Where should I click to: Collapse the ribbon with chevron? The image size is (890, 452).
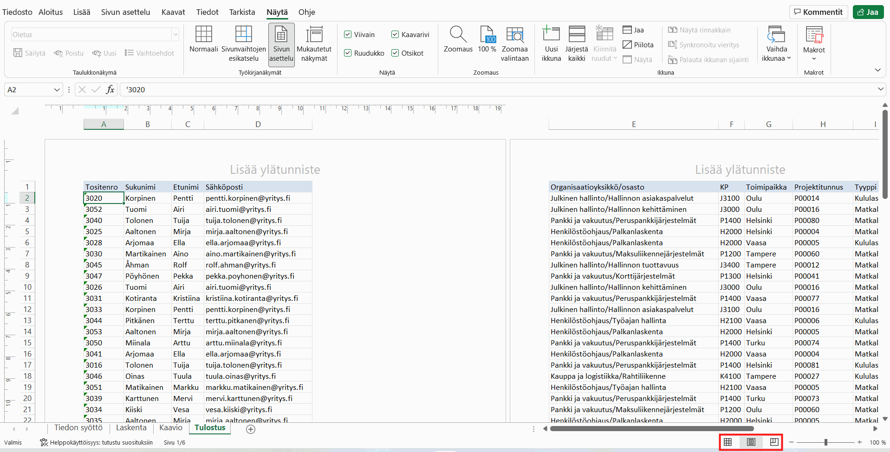pos(877,70)
